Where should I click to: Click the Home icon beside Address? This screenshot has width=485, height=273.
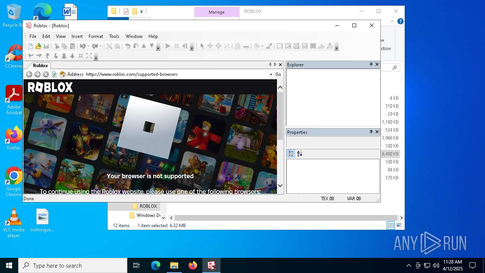tap(63, 74)
